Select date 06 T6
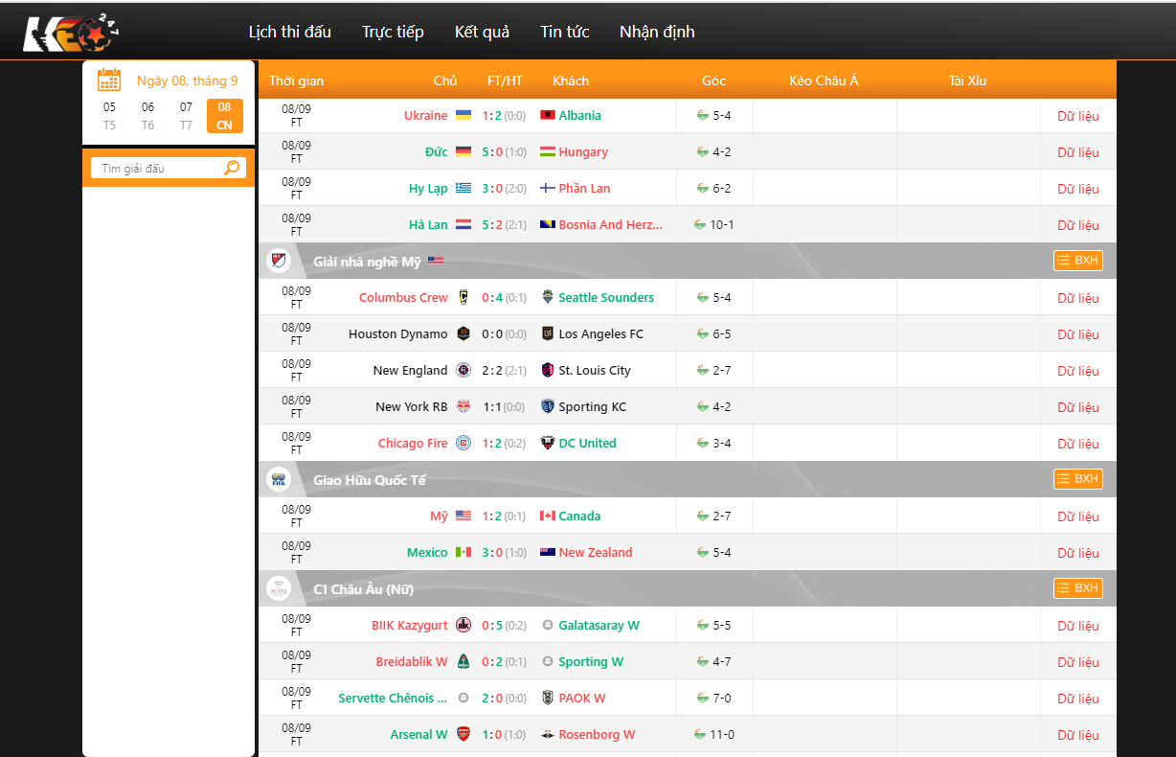The height and width of the screenshot is (757, 1176). point(147,116)
